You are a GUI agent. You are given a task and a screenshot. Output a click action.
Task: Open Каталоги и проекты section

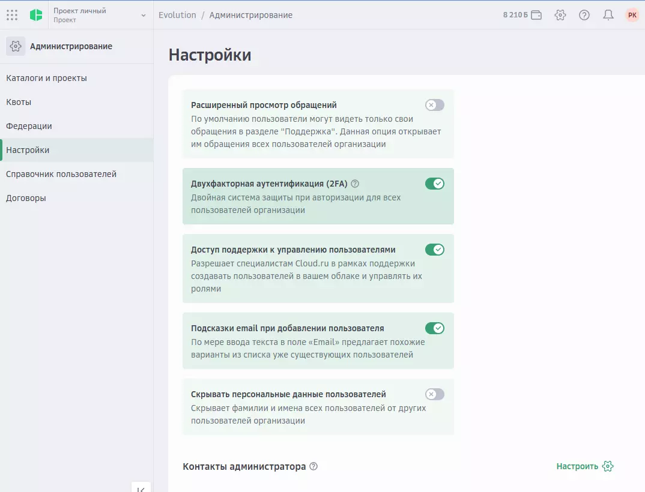click(46, 78)
